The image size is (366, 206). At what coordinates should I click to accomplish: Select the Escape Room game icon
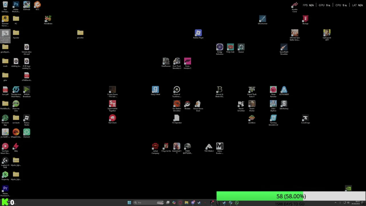pyautogui.click(x=112, y=92)
